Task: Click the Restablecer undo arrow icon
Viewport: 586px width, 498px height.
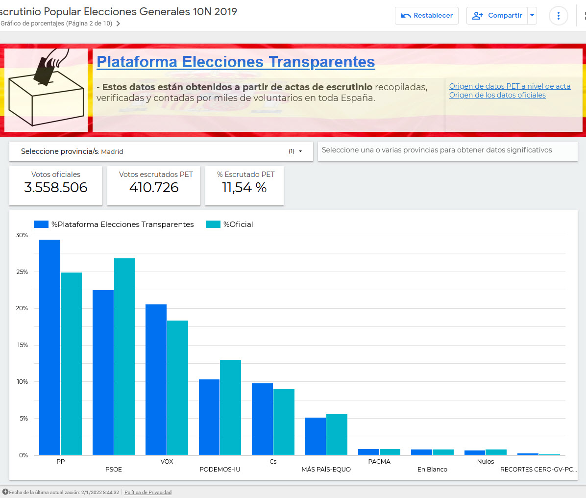Action: pyautogui.click(x=406, y=16)
